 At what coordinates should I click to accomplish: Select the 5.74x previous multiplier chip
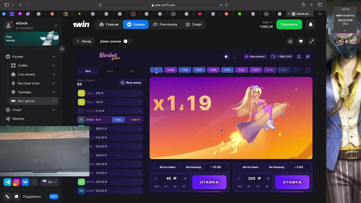coord(270,70)
